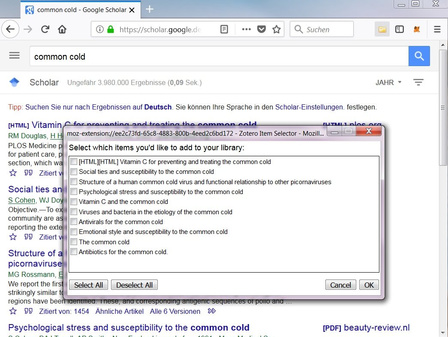Open the page actions ellipsis menu
This screenshot has height=337, width=448.
(x=246, y=29)
